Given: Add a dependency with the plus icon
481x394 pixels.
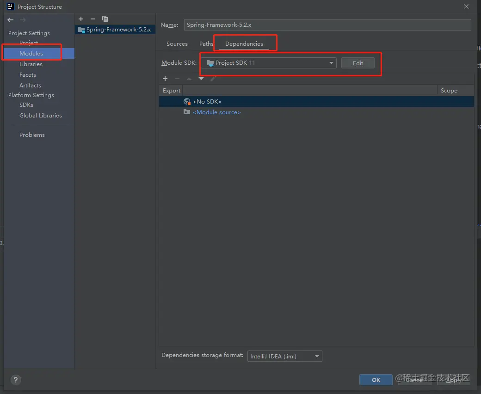Looking at the screenshot, I should pos(165,79).
